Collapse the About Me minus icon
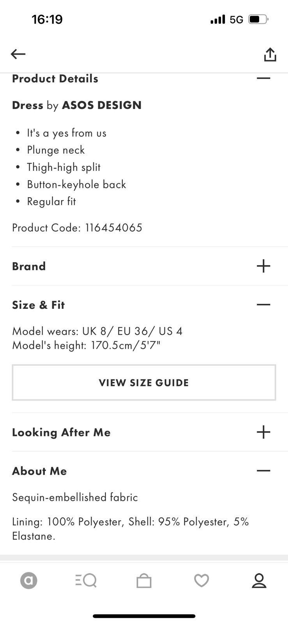The width and height of the screenshot is (288, 624). tap(263, 470)
